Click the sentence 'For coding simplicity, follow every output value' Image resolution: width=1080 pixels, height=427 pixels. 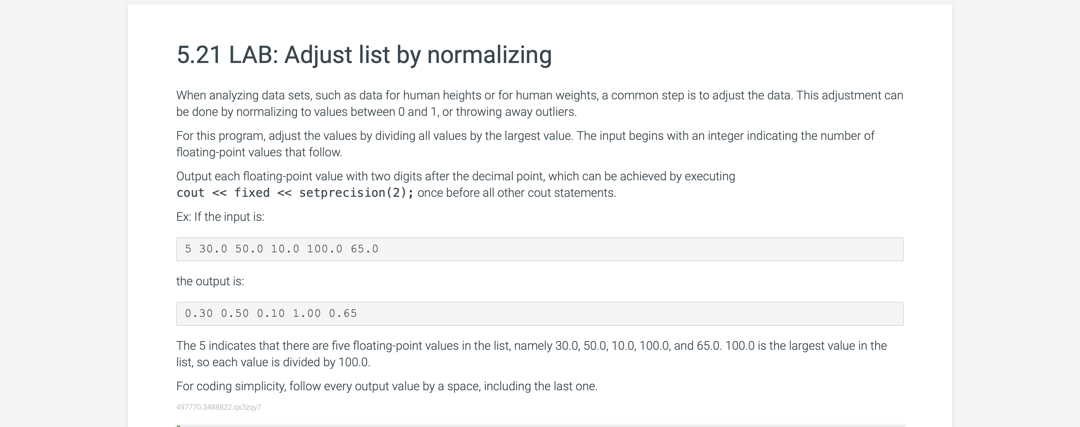coord(387,386)
